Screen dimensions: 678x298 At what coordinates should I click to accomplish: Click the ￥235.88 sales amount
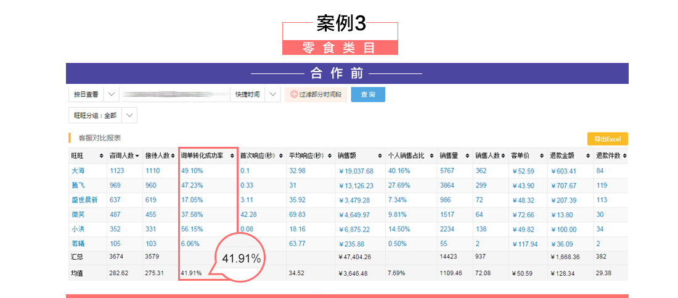coord(352,244)
